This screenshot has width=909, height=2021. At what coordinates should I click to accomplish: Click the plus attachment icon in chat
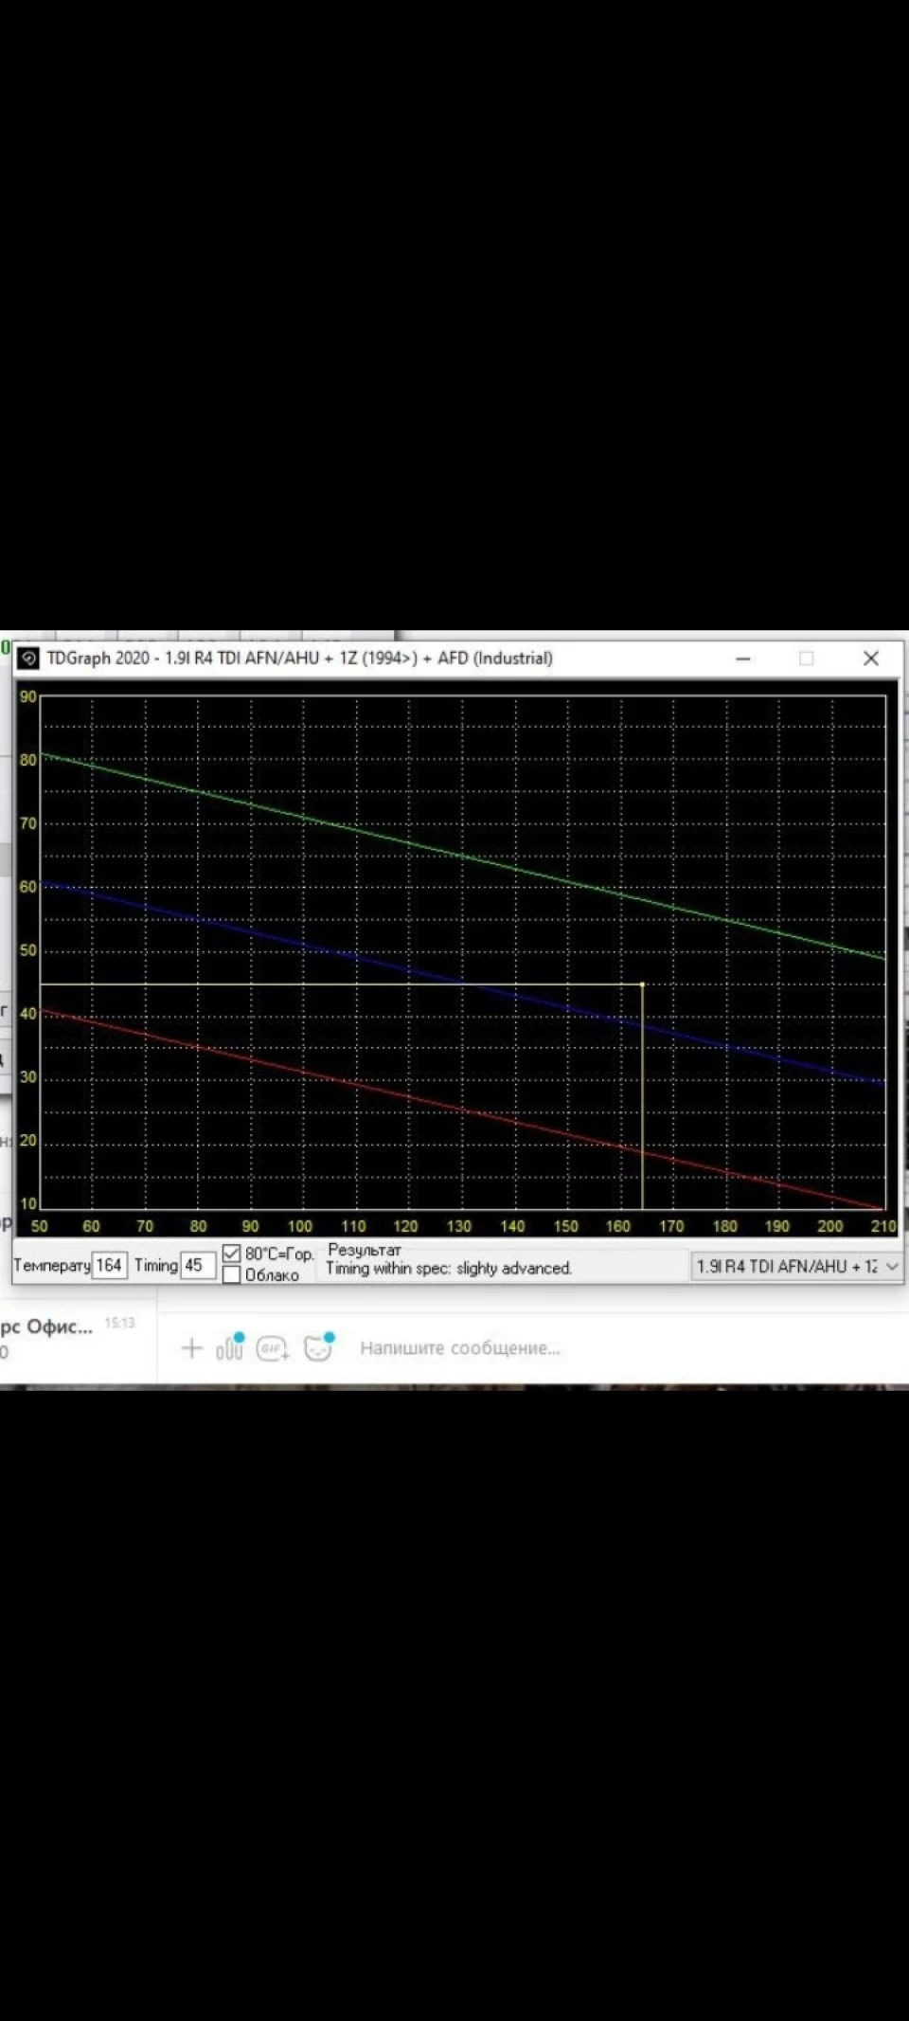tap(191, 1347)
